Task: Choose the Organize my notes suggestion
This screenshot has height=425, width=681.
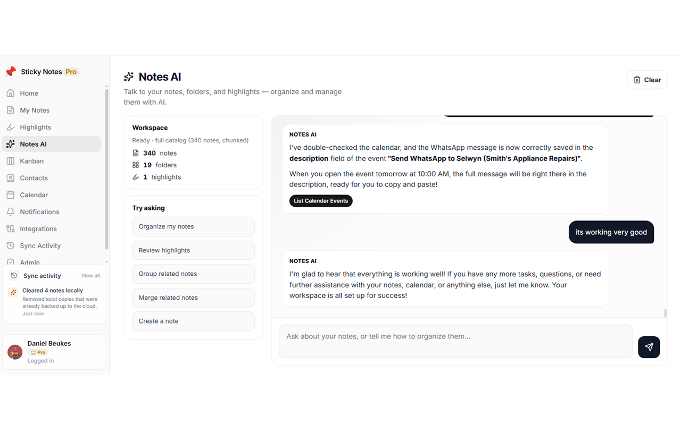Action: tap(193, 226)
